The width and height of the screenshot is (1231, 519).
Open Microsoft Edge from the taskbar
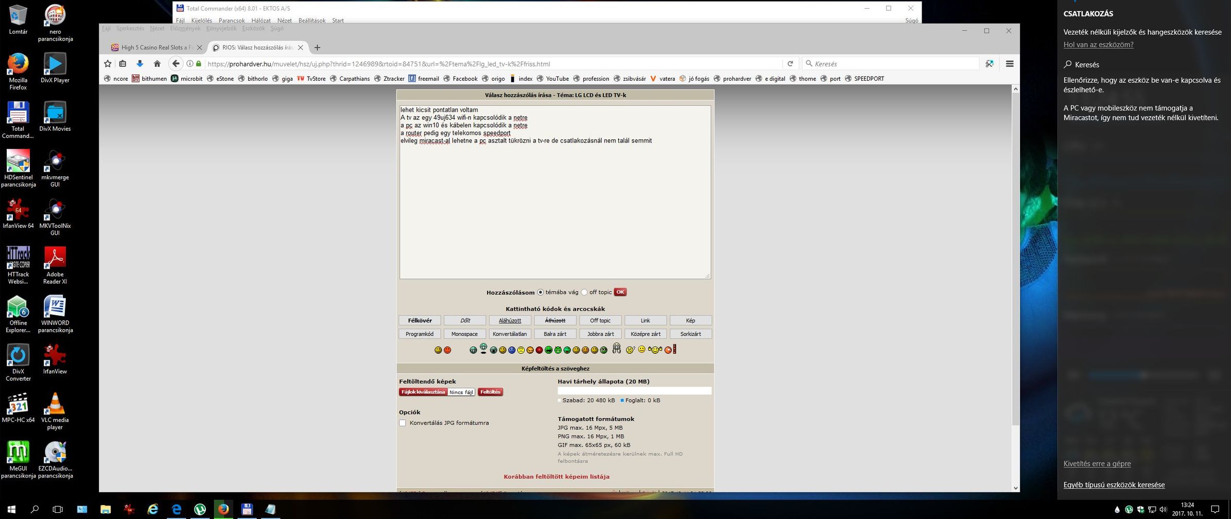pyautogui.click(x=177, y=509)
